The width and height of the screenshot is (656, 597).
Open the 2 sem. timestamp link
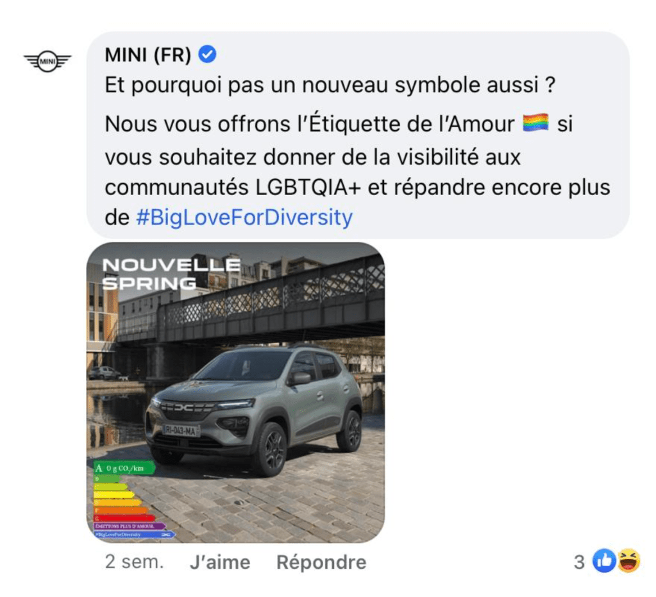[134, 562]
